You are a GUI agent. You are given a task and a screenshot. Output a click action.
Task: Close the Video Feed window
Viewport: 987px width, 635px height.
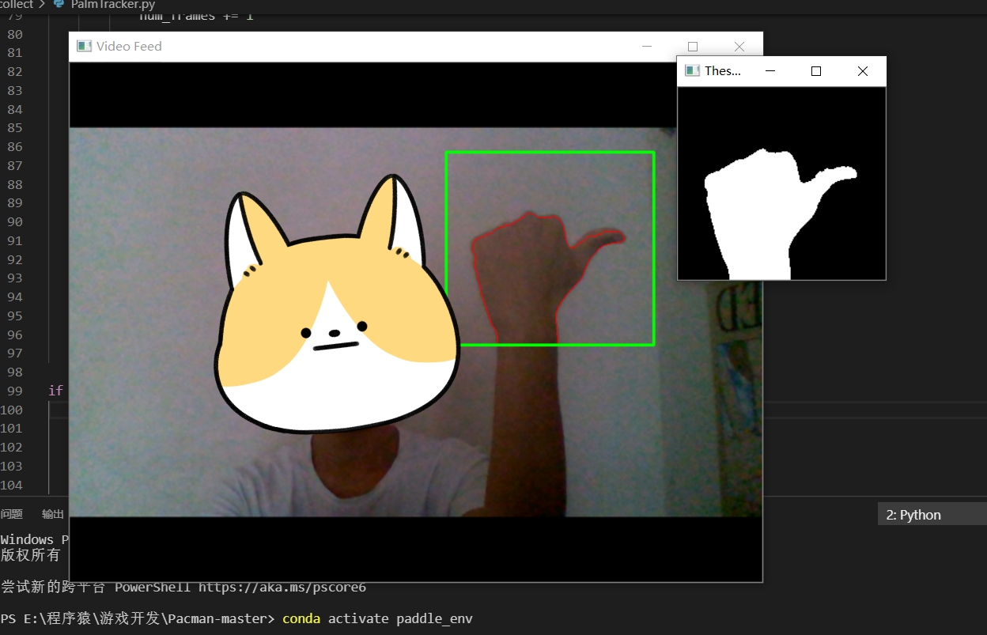[x=739, y=47]
